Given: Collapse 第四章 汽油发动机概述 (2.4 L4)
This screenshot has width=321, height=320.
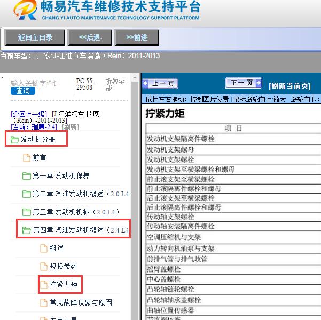Looking at the screenshot, I should pyautogui.click(x=81, y=230).
